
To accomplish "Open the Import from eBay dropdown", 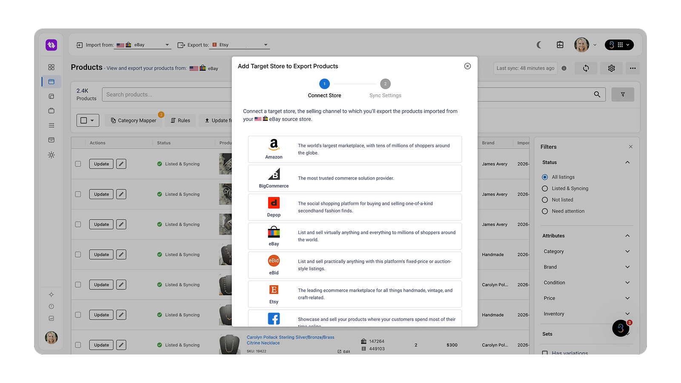I will [143, 45].
